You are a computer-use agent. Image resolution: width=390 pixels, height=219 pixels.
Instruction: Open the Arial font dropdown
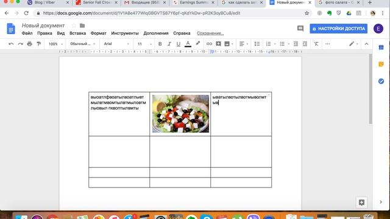tap(116, 44)
